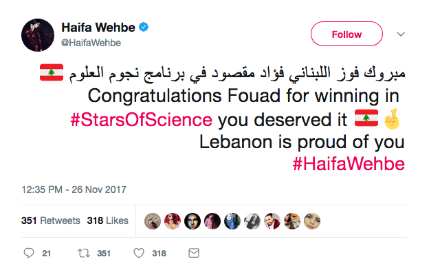Click the retweet arrows icon
429x277 pixels.
(x=82, y=254)
